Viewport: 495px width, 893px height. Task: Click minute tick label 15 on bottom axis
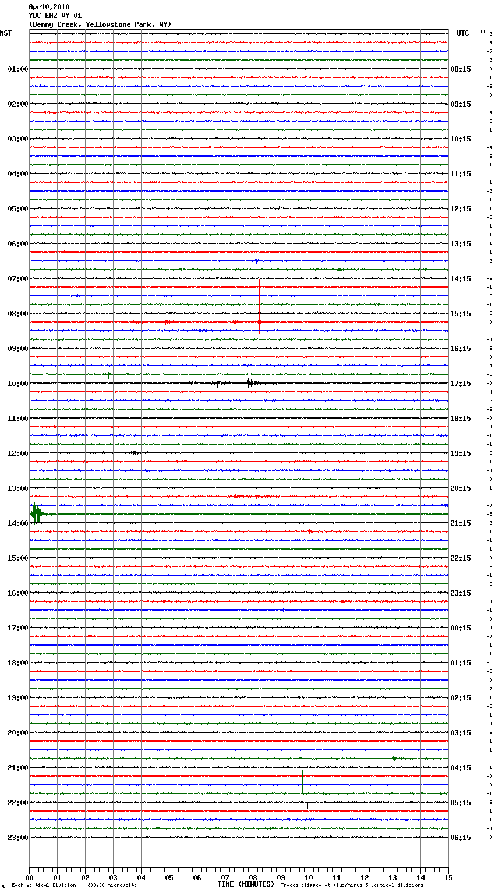[x=448, y=877]
